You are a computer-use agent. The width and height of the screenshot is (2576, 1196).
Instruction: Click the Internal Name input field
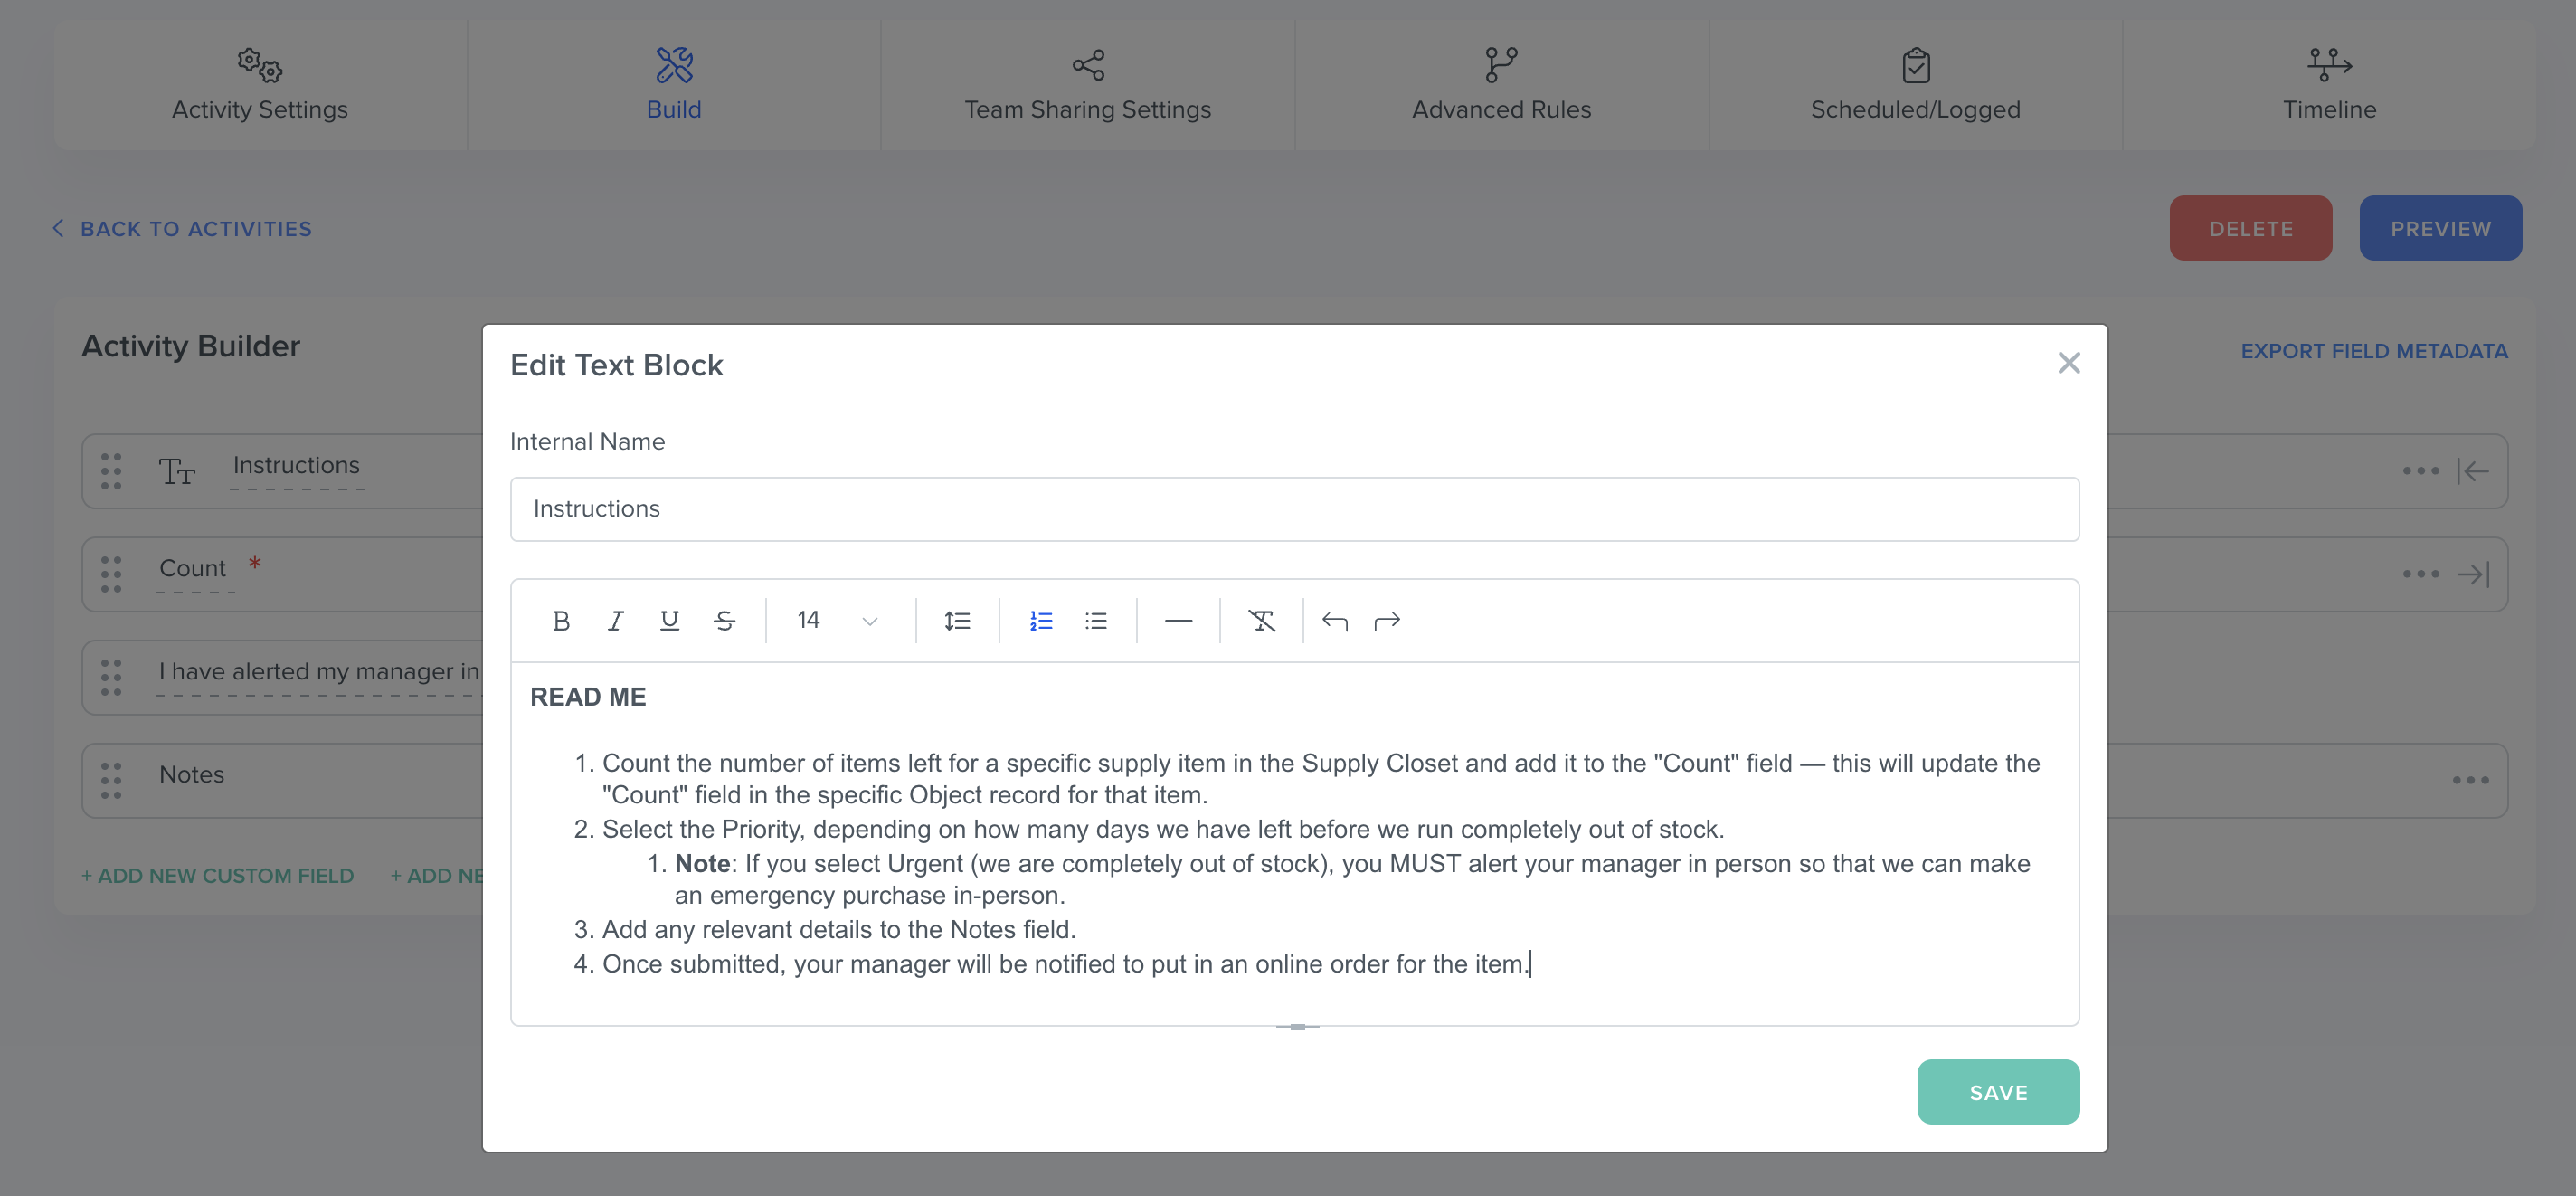[1294, 509]
